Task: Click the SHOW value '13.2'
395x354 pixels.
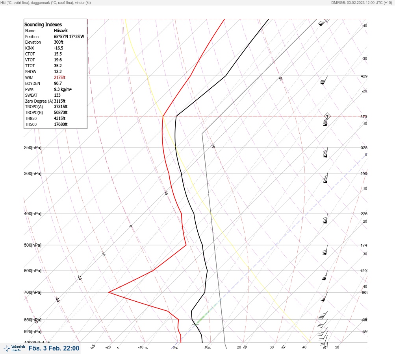Action: coord(57,72)
